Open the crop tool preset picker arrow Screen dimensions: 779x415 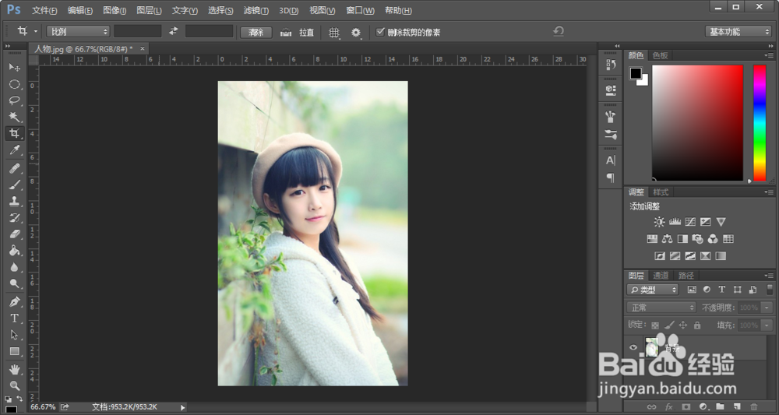tap(36, 32)
